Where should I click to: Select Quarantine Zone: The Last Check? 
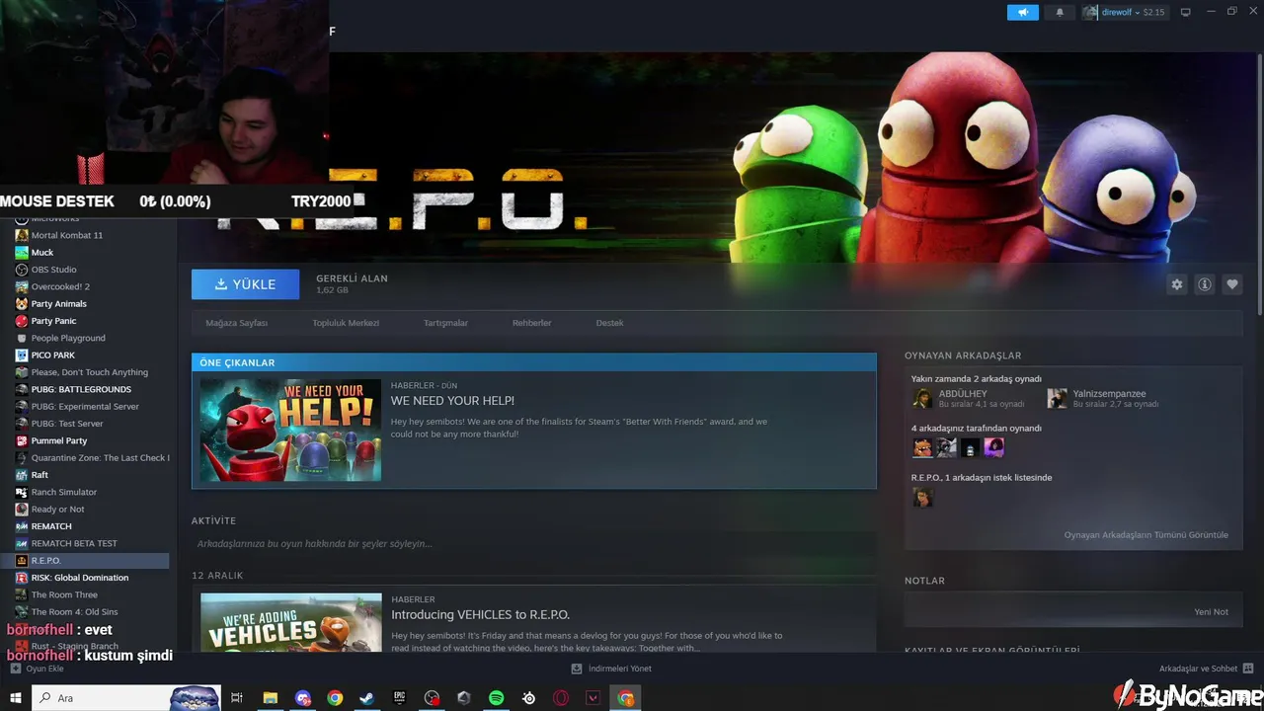tap(92, 458)
